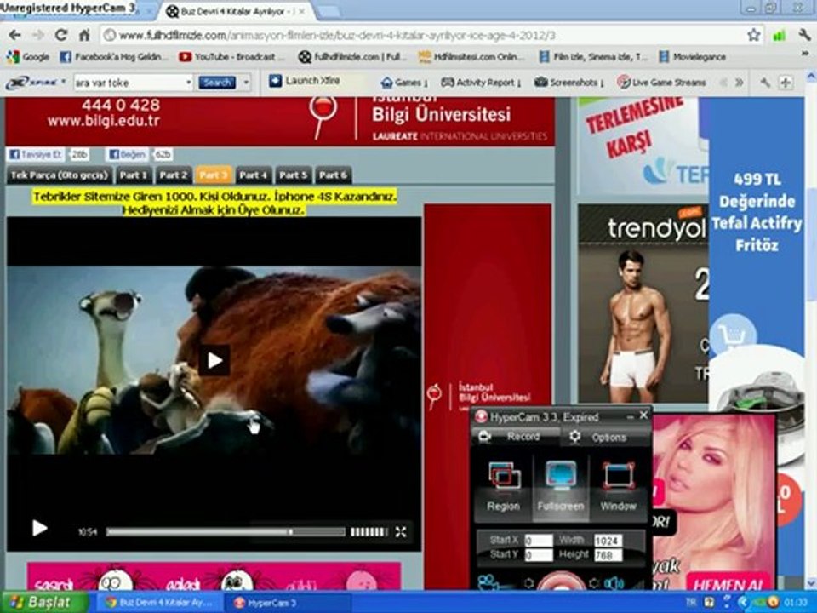The image size is (817, 613).
Task: Reload the page with the refresh icon
Action: [x=61, y=35]
